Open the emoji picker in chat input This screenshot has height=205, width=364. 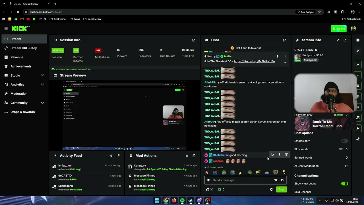[x=282, y=180]
